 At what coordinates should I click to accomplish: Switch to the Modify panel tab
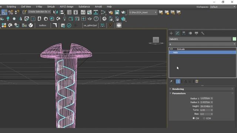(x=177, y=33)
